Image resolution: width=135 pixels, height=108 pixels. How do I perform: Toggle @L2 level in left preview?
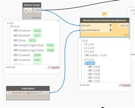[x=10, y=67]
